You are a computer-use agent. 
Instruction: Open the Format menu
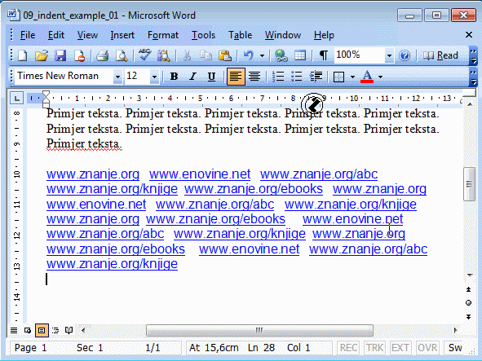coord(163,35)
